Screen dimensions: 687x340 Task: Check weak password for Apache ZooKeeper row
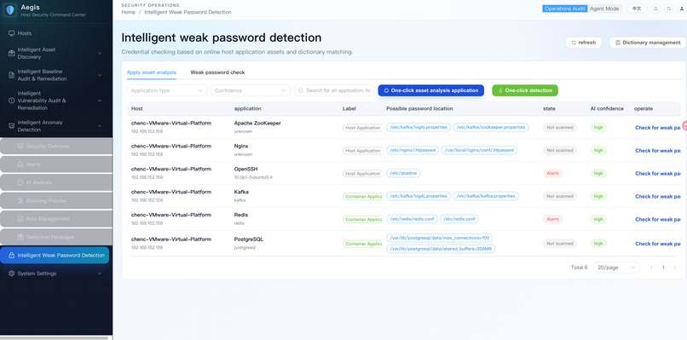(x=659, y=128)
